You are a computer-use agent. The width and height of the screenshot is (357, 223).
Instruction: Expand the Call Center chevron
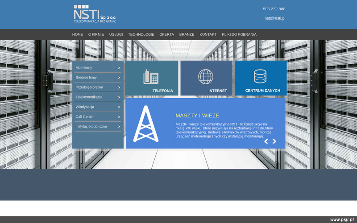point(119,117)
